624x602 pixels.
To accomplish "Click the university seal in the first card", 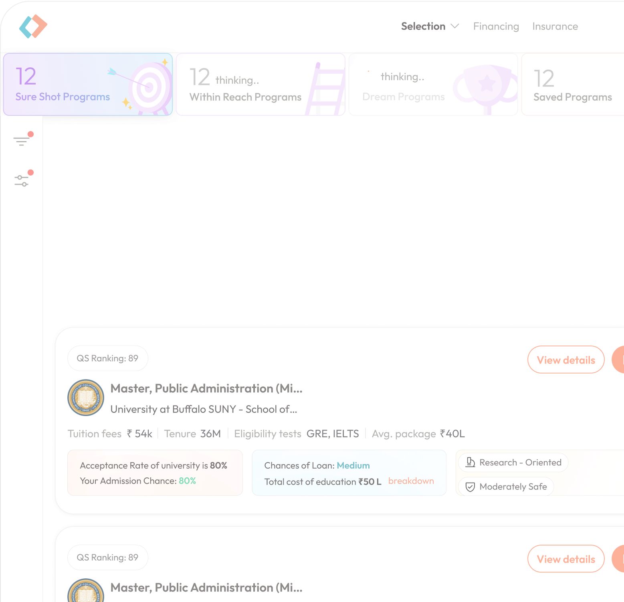I will (x=86, y=398).
